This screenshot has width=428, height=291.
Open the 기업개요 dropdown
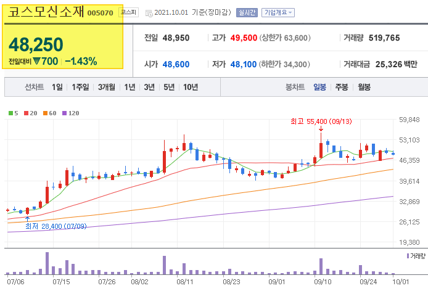tap(278, 12)
